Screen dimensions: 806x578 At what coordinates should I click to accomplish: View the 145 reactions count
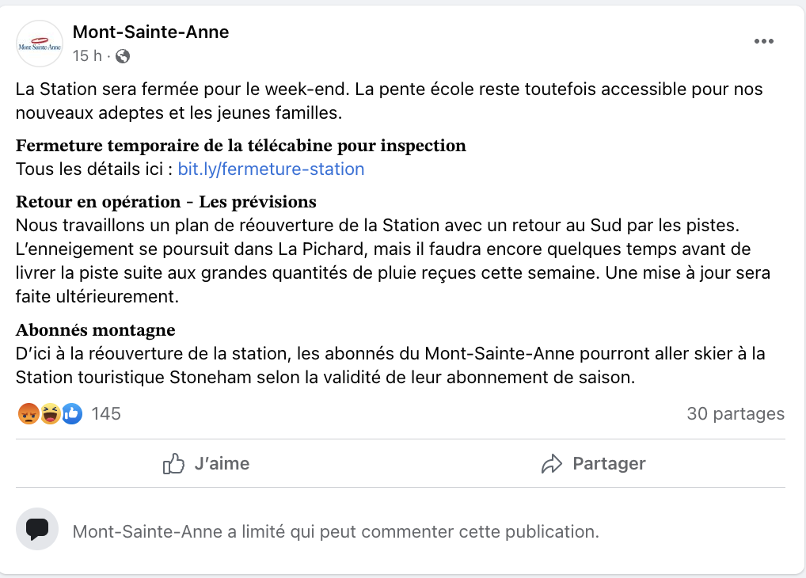[x=106, y=413]
